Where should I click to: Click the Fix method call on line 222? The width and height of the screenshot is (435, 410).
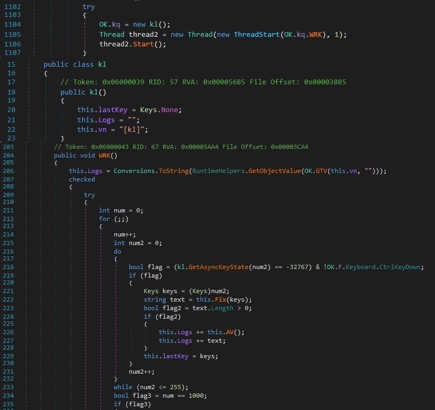click(220, 299)
